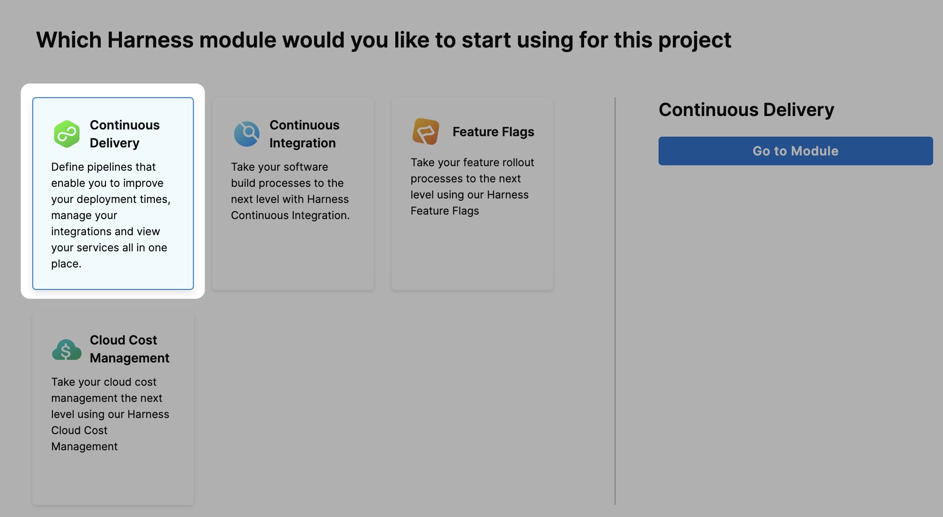Click the Continuous Delivery card title text
The image size is (943, 517).
point(125,134)
